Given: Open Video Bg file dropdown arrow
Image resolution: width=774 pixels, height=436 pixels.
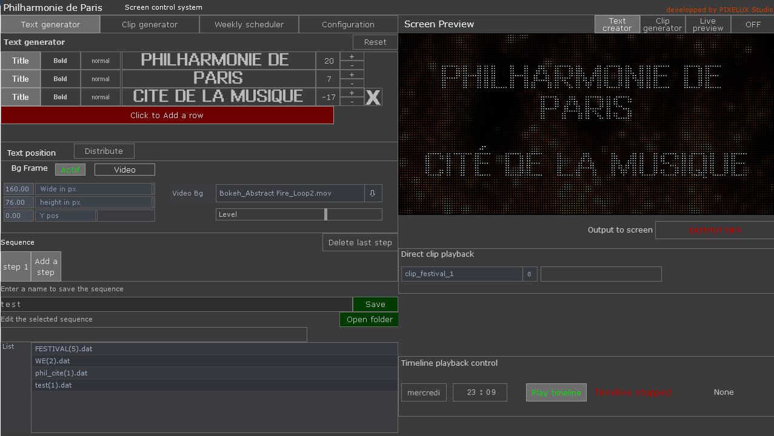Looking at the screenshot, I should [x=373, y=193].
